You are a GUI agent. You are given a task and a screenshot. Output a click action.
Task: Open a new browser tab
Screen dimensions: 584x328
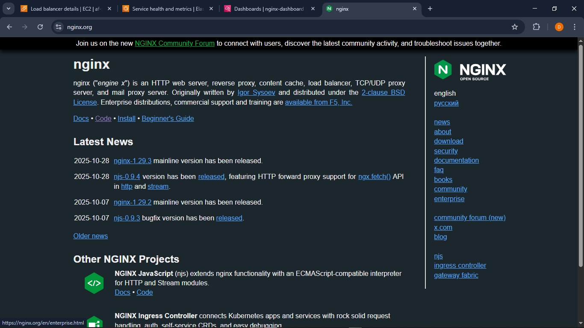click(x=430, y=9)
